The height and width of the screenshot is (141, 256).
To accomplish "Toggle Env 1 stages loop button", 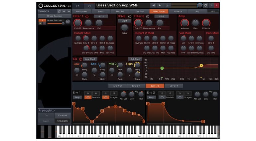I will point(106,97).
